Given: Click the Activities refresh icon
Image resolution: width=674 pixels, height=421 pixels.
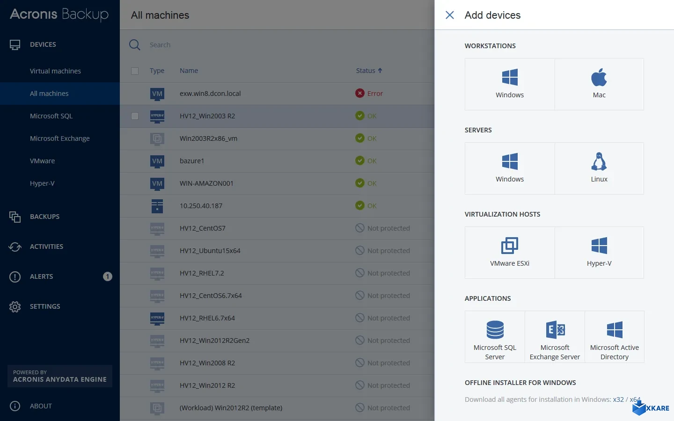Looking at the screenshot, I should click(15, 247).
